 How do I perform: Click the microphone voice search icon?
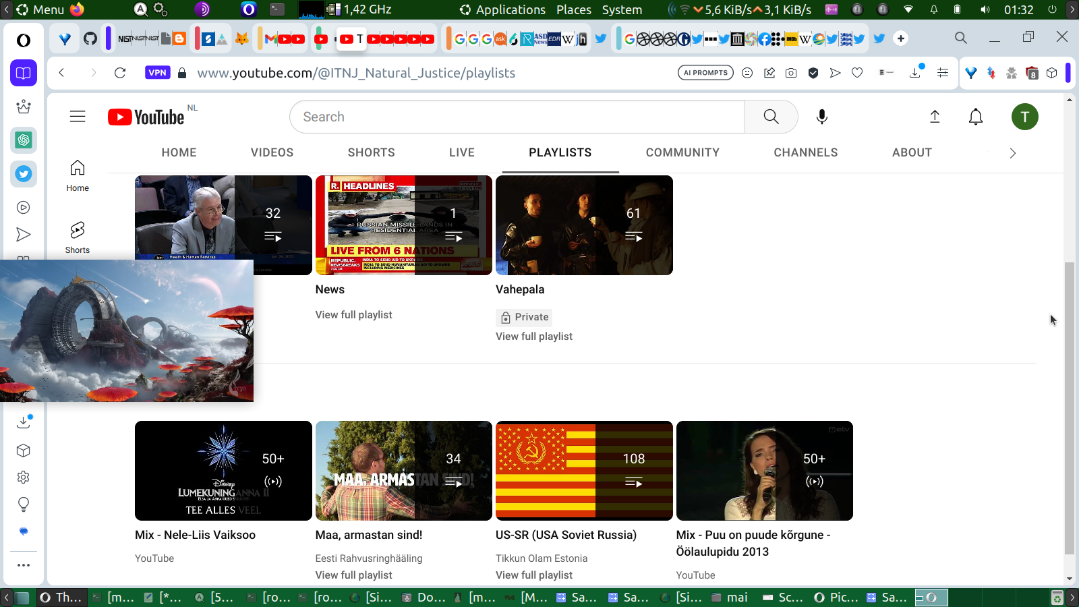821,117
